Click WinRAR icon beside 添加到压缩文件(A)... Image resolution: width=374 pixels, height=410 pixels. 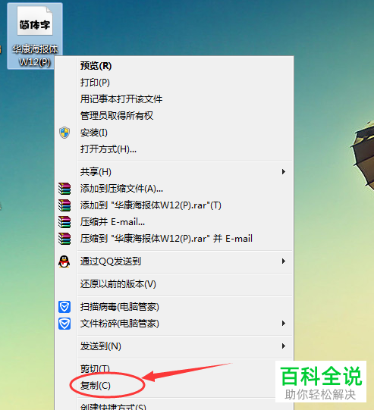64,189
